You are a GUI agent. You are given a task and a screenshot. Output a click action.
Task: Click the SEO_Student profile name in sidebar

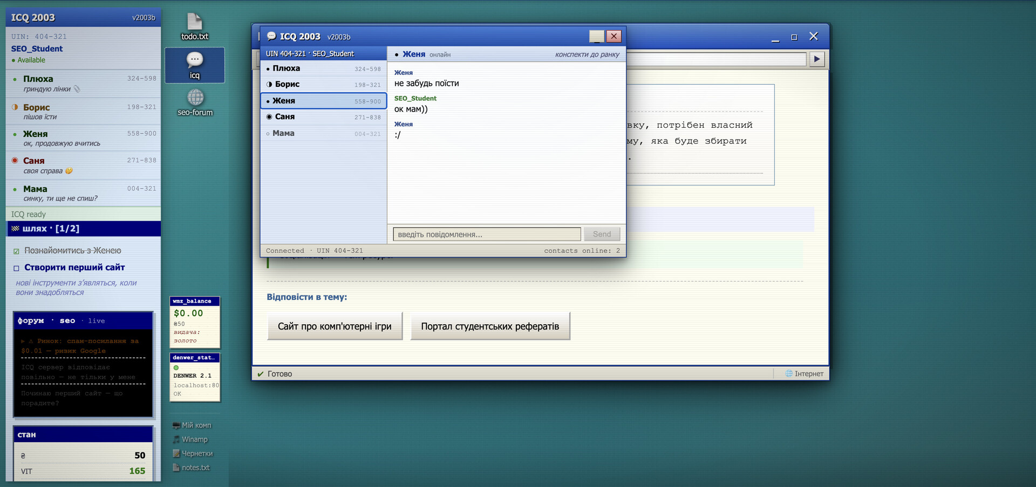(x=37, y=49)
